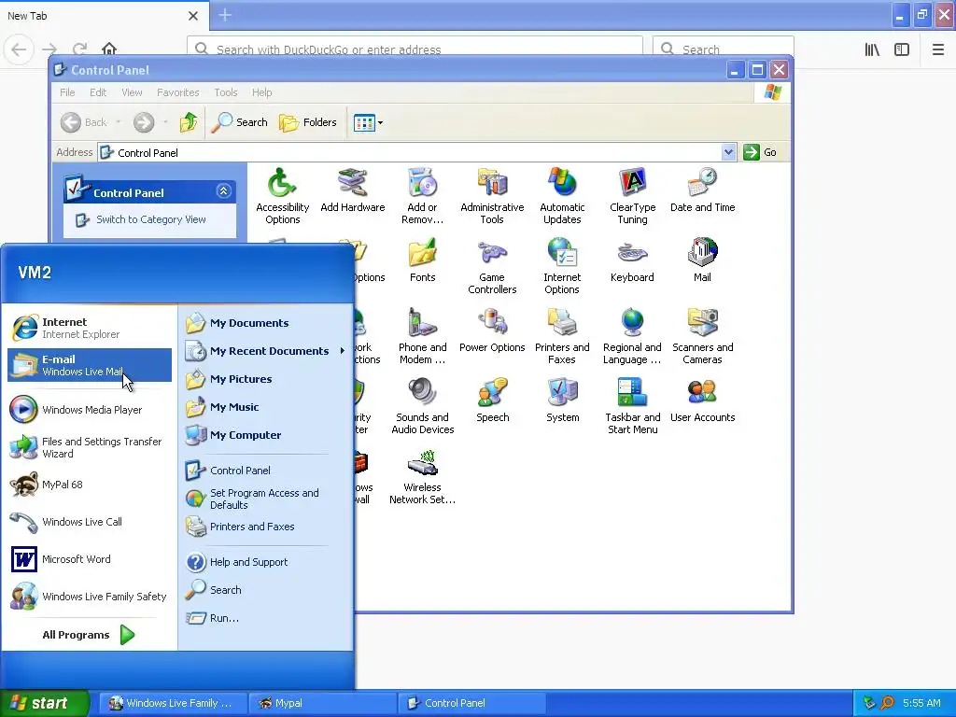Open Control Panel from Start menu
The image size is (956, 717).
pyautogui.click(x=265, y=471)
